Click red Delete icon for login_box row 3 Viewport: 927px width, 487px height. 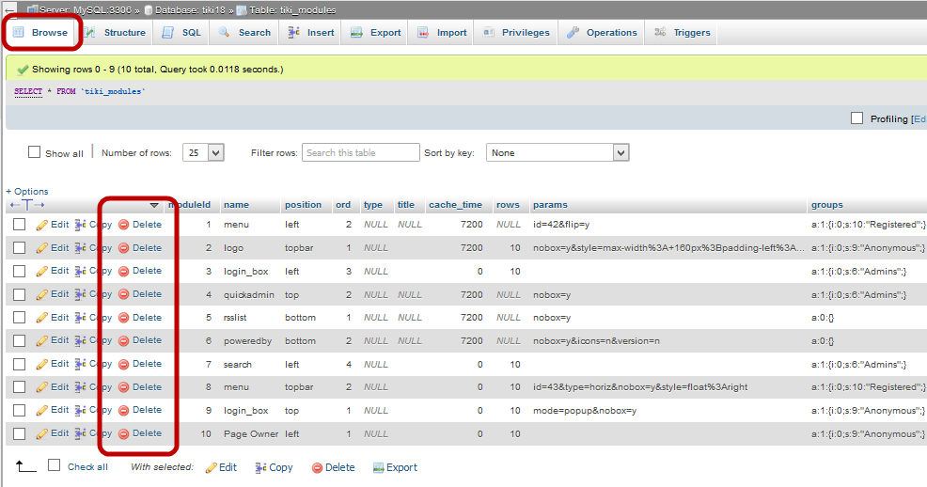point(123,271)
